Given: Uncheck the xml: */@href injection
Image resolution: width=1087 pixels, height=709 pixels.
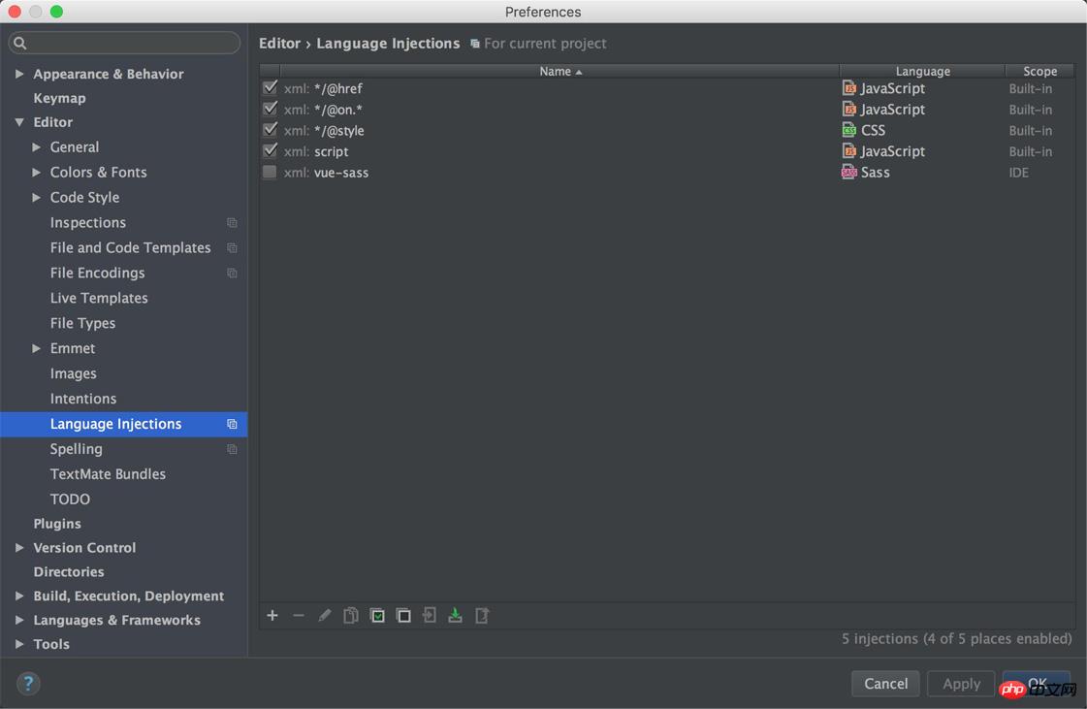Looking at the screenshot, I should (271, 88).
